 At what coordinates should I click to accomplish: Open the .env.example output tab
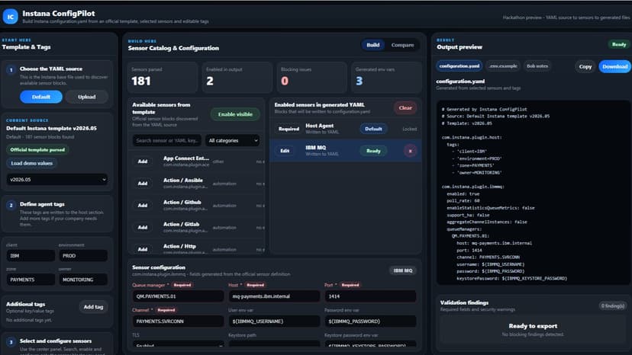click(x=502, y=66)
